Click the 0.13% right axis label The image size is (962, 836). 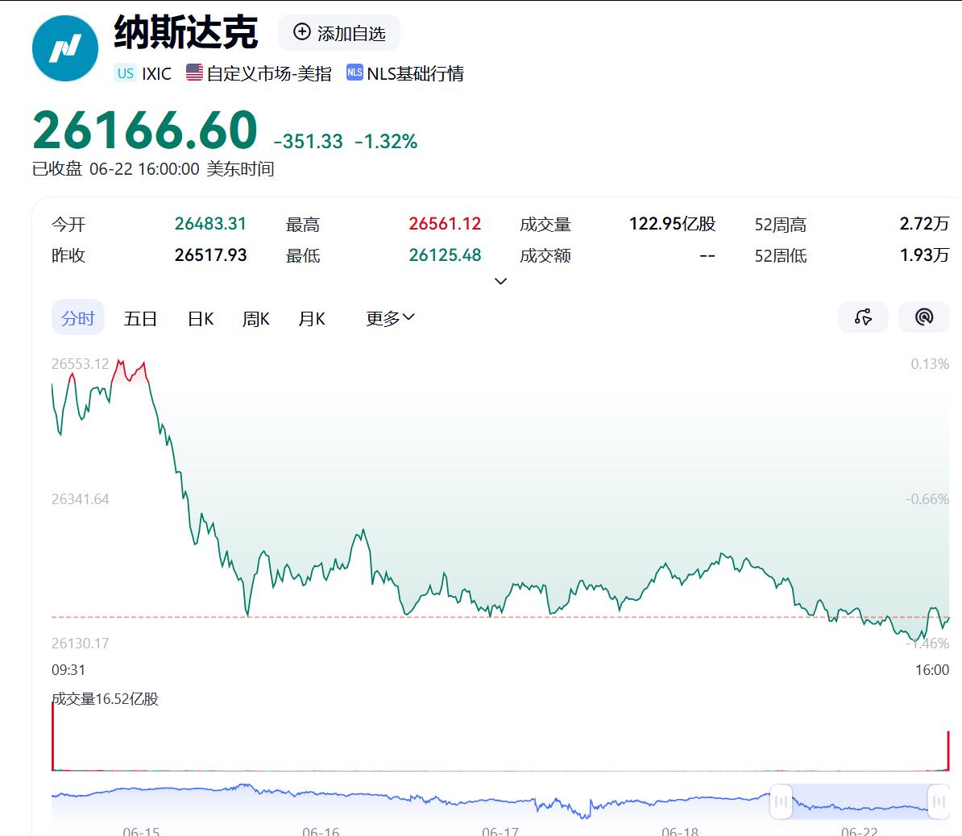[x=930, y=364]
